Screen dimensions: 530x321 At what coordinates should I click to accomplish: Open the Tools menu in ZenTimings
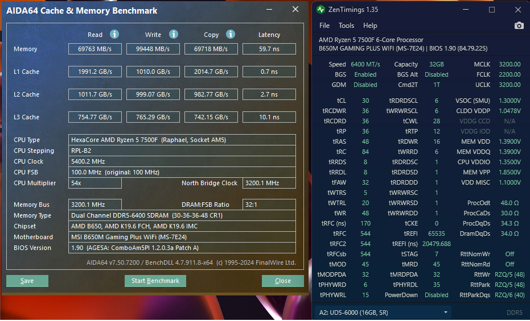(x=346, y=26)
